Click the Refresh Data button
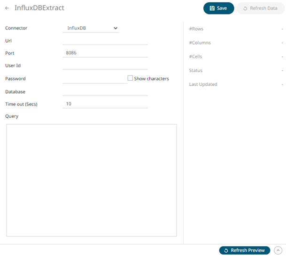This screenshot has width=286, height=256. pyautogui.click(x=260, y=8)
